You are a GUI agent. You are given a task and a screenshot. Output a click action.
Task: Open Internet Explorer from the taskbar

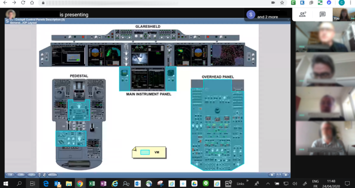click(x=115, y=183)
